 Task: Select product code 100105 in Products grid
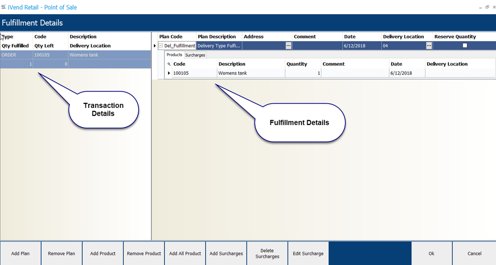[x=195, y=73]
